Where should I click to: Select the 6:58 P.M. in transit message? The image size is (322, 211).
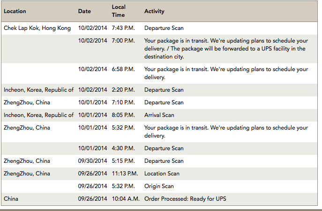point(226,73)
